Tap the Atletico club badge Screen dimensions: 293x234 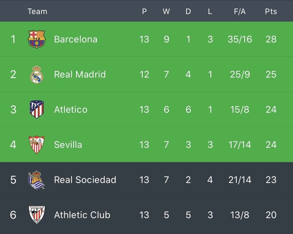coord(37,109)
